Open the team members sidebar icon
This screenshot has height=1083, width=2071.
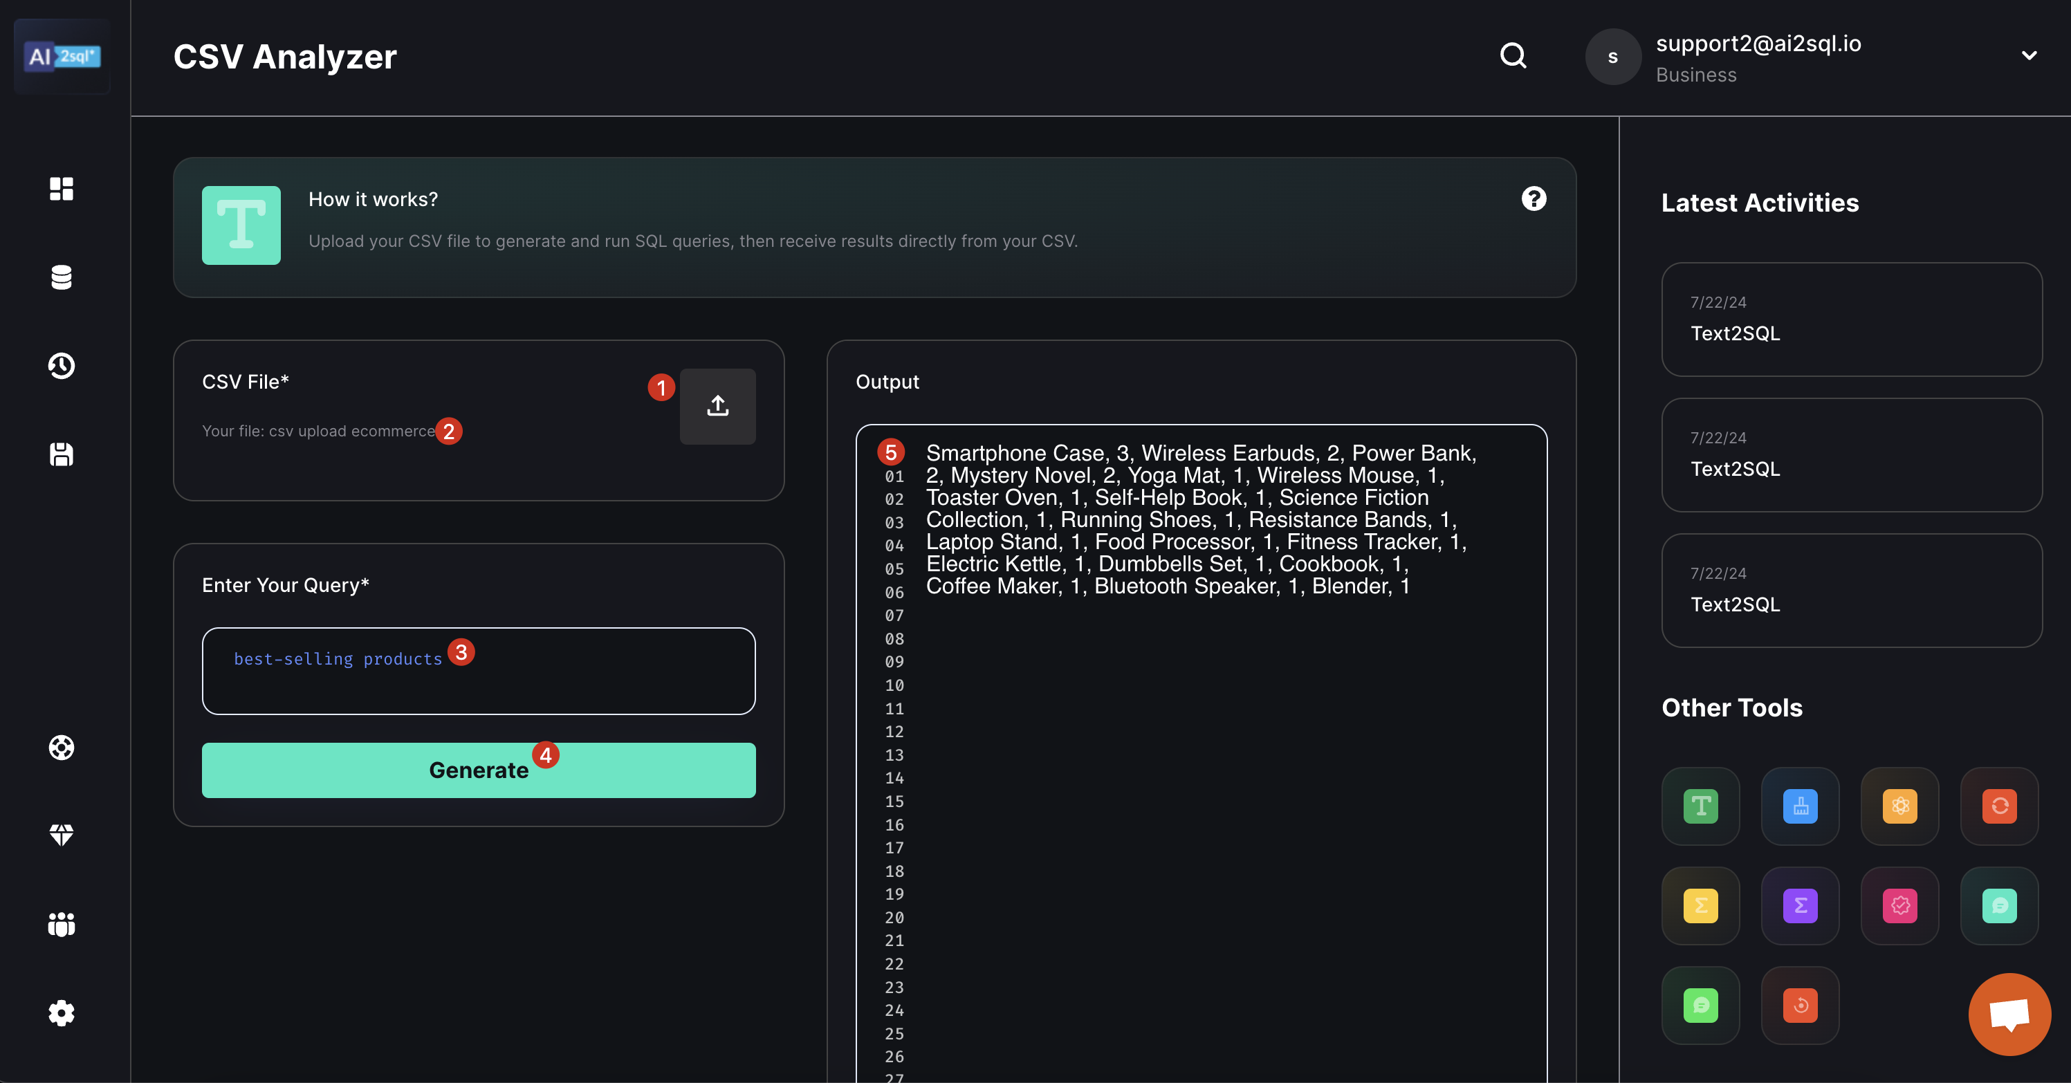point(61,924)
